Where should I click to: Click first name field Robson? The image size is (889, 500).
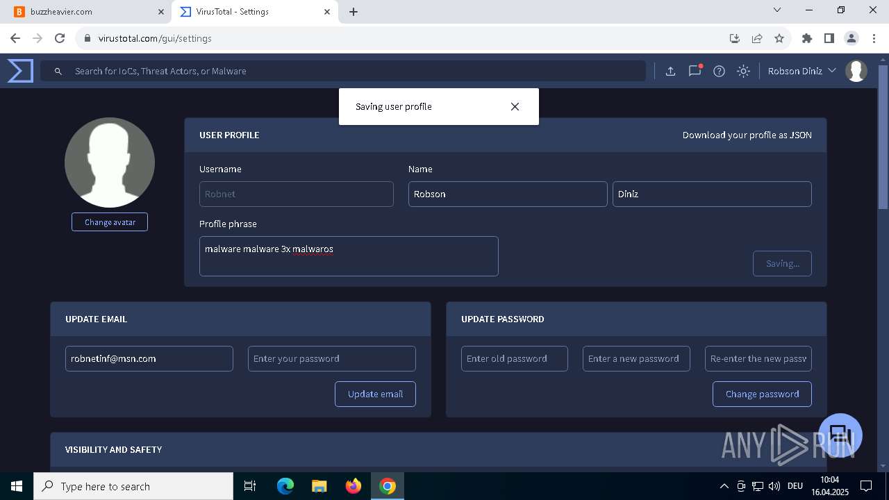point(508,194)
